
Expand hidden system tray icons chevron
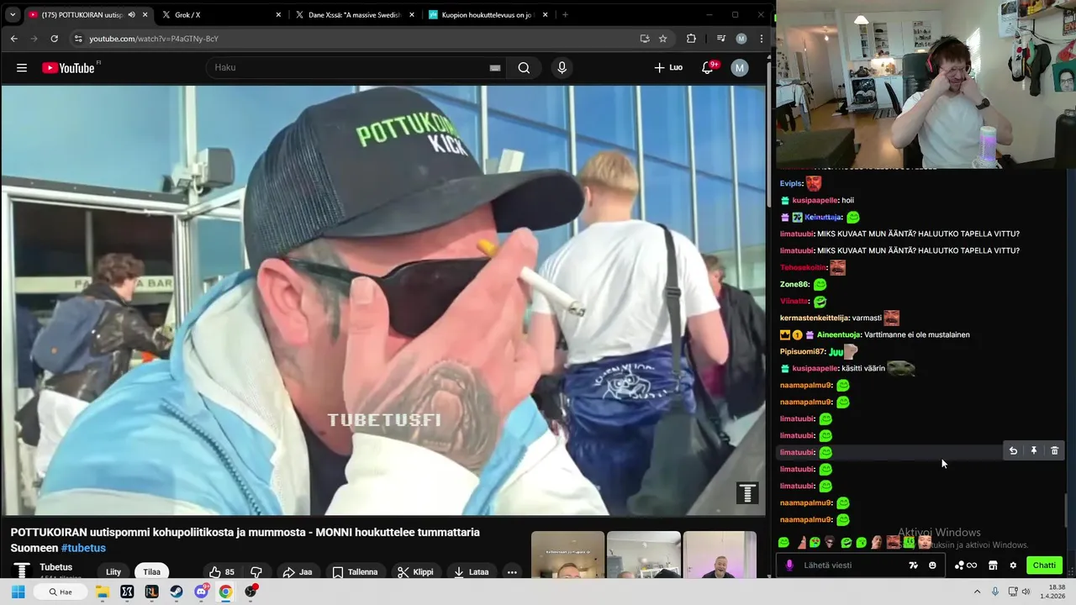977,592
